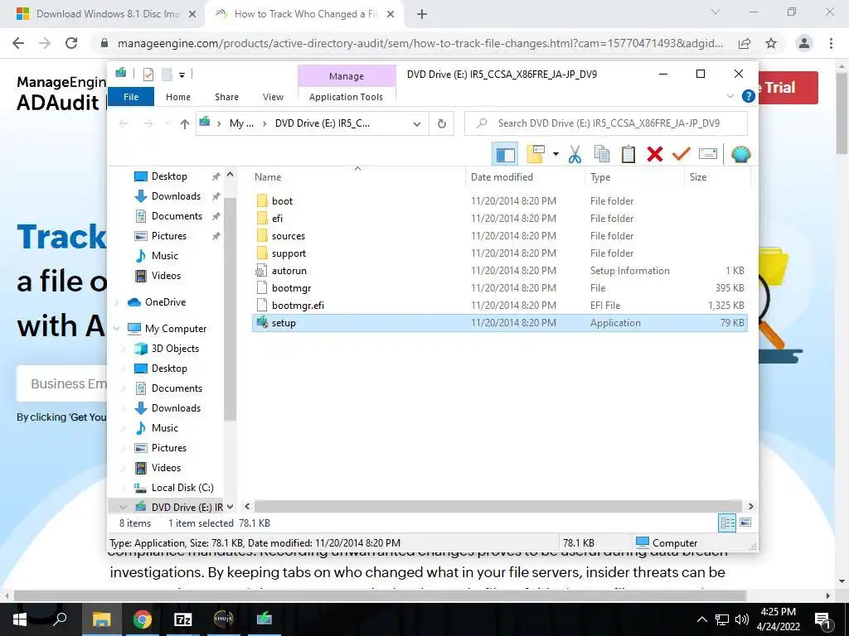This screenshot has width=849, height=636.
Task: Toggle the preview pane toolbar button
Action: click(x=505, y=154)
